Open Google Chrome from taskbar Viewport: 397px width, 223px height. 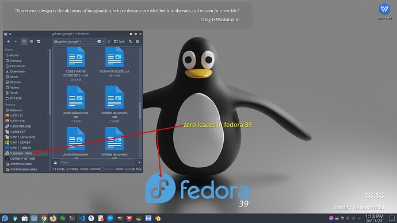(44, 218)
